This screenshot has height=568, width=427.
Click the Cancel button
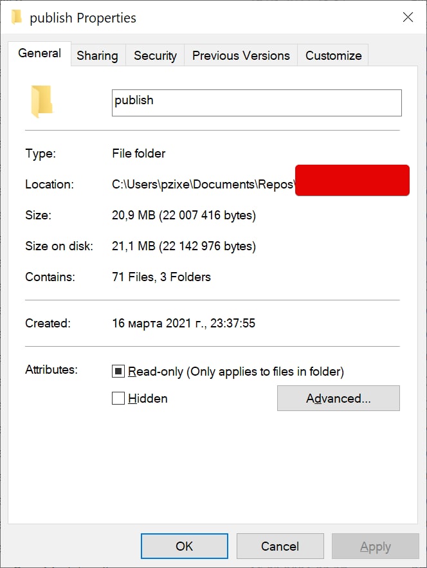[x=280, y=546]
